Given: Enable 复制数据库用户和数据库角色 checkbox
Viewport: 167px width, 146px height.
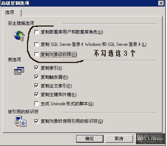Looking at the screenshot, I should coord(36,32).
